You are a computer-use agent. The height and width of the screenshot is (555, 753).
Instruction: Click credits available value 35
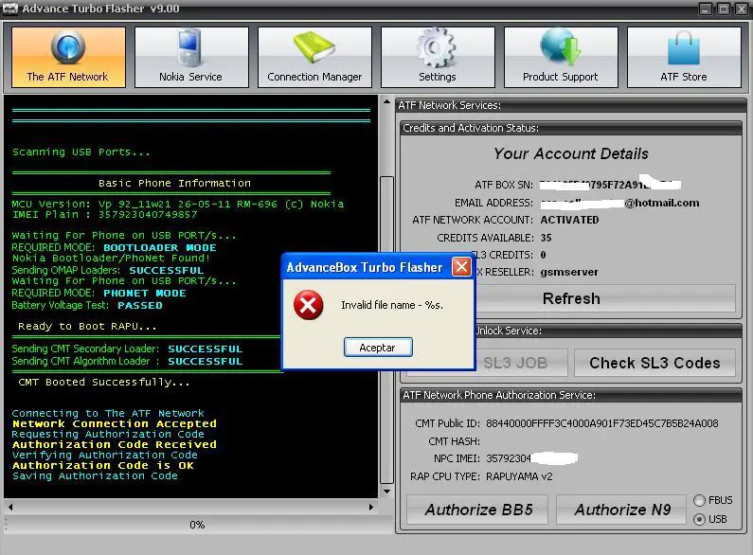pyautogui.click(x=546, y=238)
